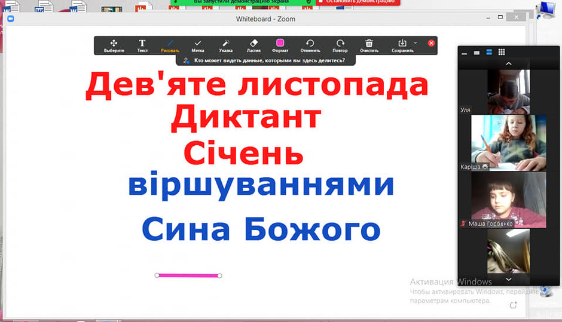Click the pink drawn line's left handle
Image resolution: width=562 pixels, height=322 pixels.
coord(157,275)
